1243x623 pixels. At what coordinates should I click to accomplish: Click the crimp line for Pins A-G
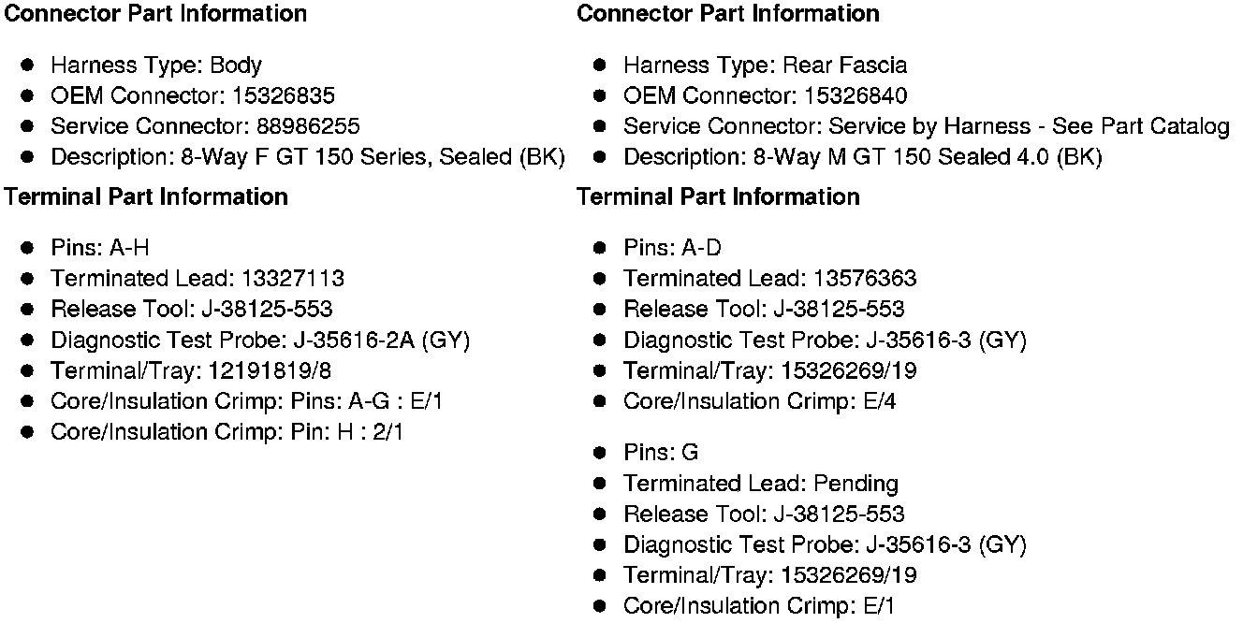pos(246,401)
